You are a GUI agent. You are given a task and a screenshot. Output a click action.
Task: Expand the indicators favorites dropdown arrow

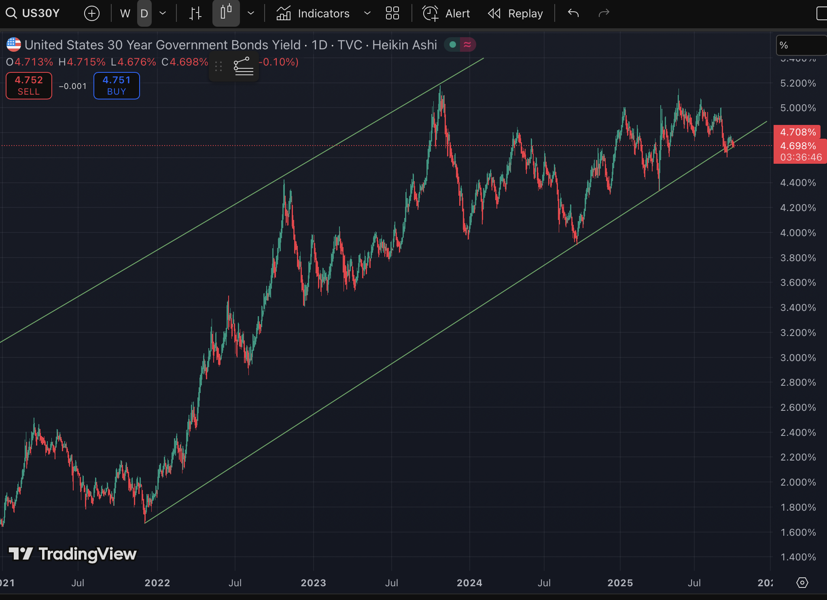point(367,13)
